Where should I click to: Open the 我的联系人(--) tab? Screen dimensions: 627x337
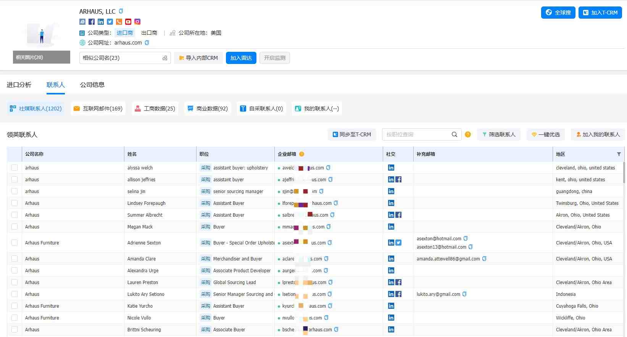pos(317,109)
